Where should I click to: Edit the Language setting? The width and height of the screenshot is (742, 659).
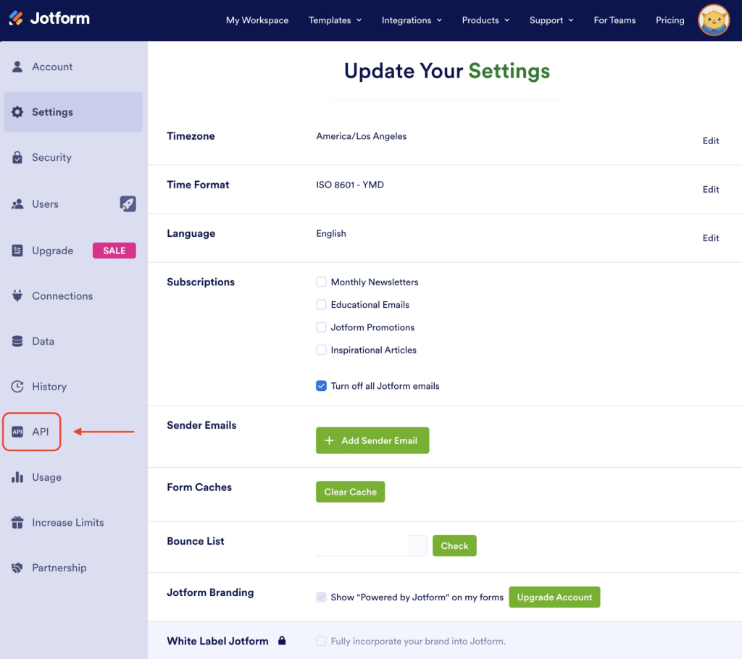[710, 238]
